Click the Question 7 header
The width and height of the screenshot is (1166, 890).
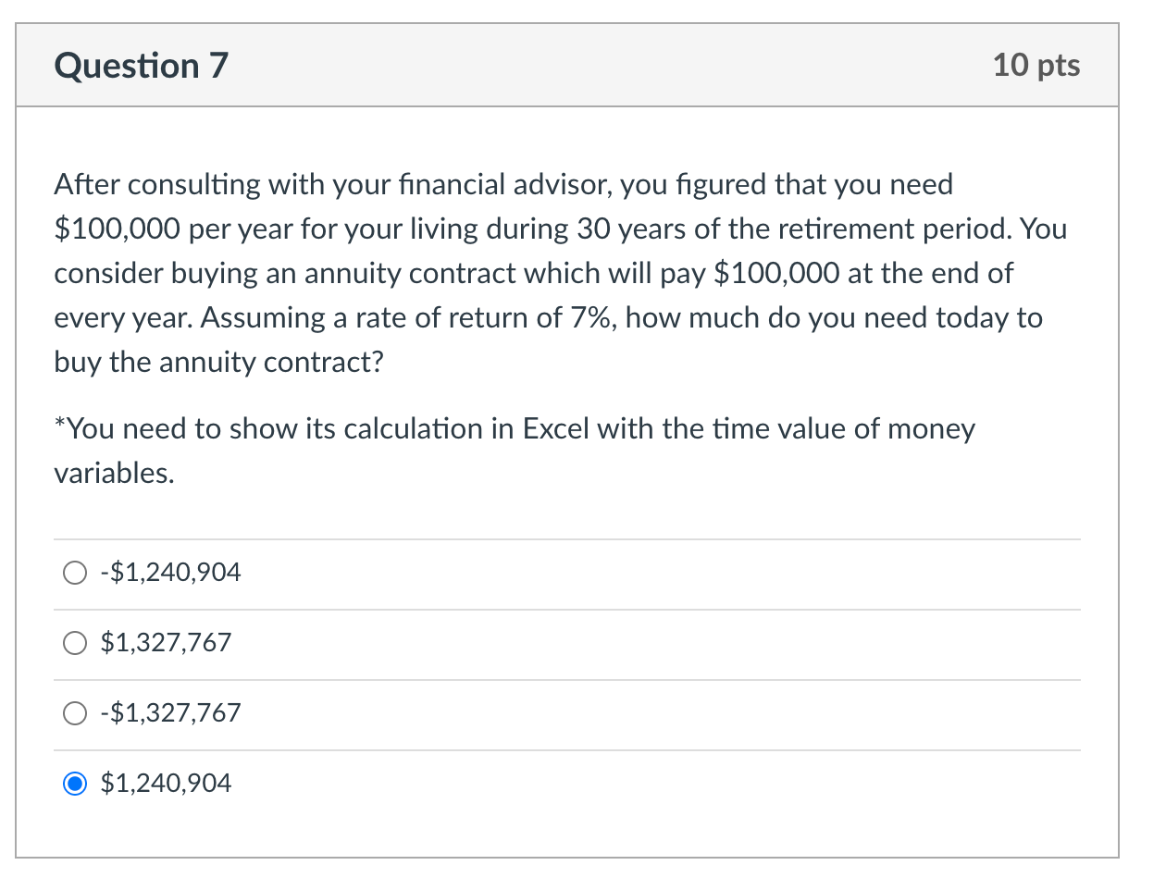[140, 65]
